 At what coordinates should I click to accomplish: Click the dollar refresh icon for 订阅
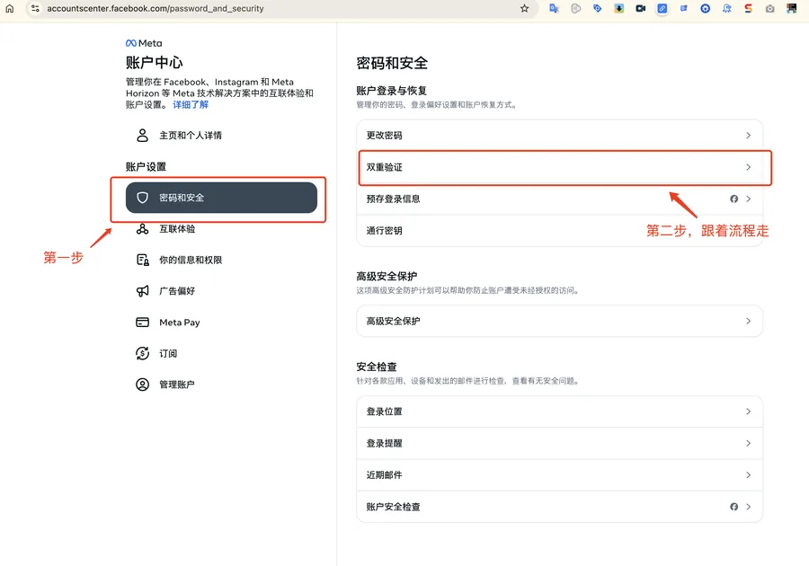tap(142, 353)
